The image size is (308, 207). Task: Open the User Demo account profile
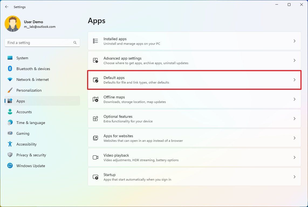click(33, 24)
